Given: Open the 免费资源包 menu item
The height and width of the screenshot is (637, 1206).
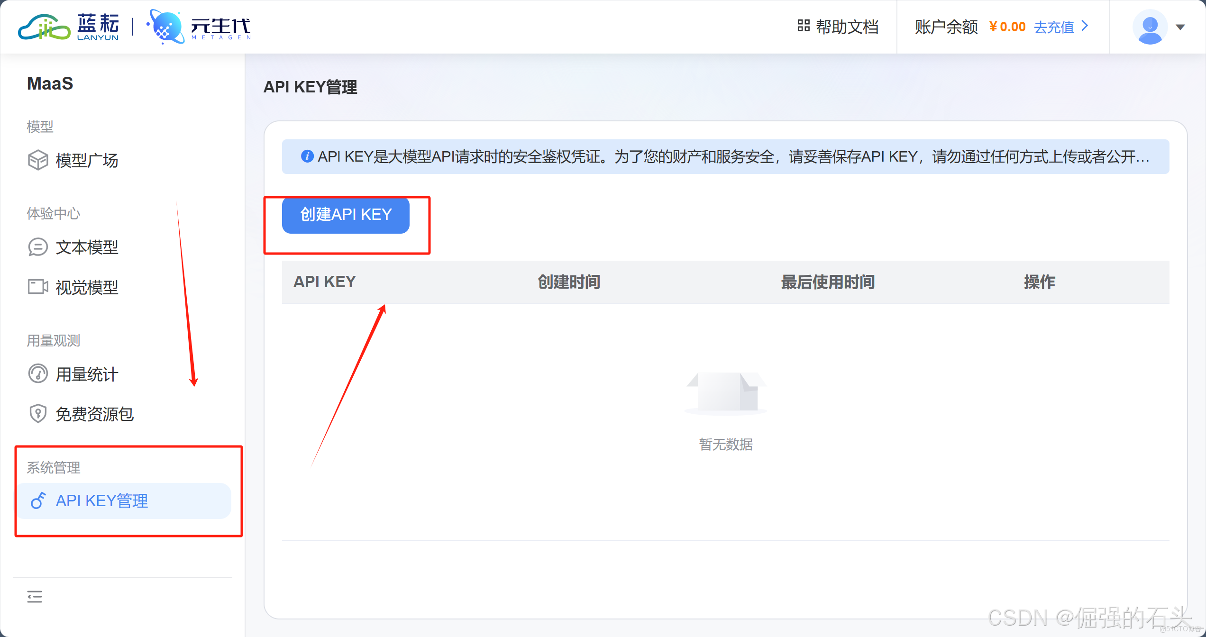Looking at the screenshot, I should click(x=95, y=414).
